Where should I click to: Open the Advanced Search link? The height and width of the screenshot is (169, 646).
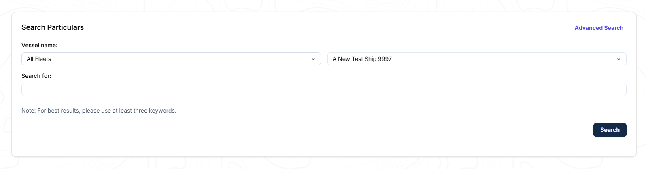point(599,28)
